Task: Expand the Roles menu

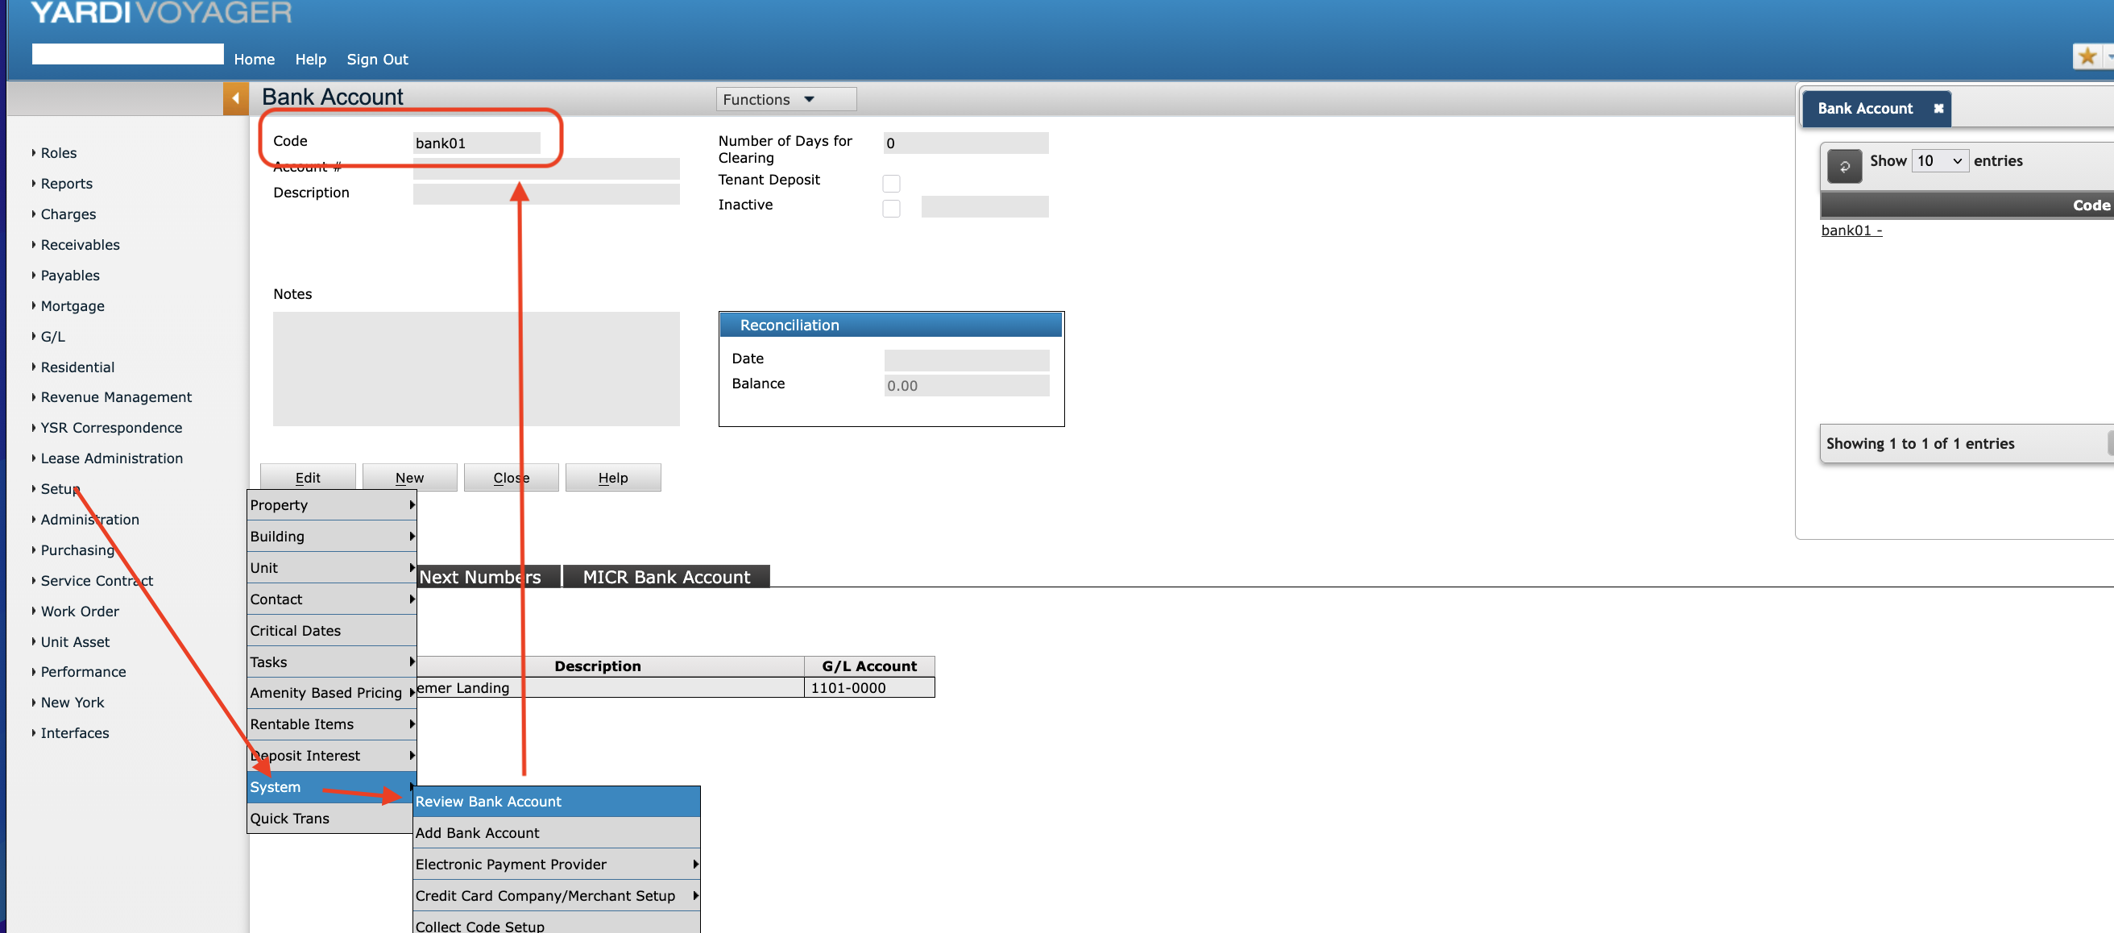Action: coord(58,152)
